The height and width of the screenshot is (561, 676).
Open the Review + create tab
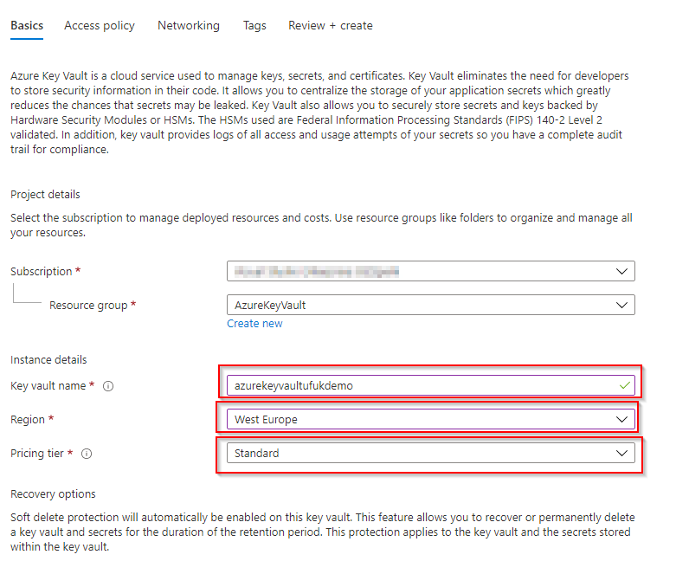click(331, 25)
